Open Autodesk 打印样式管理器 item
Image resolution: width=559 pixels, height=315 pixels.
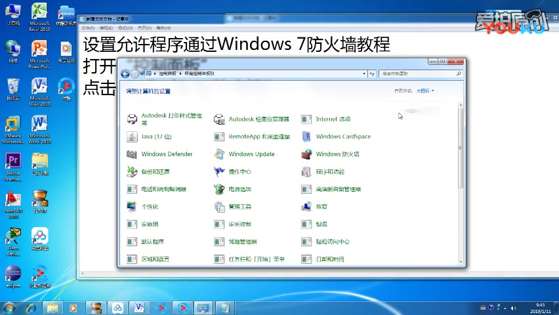pyautogui.click(x=164, y=119)
